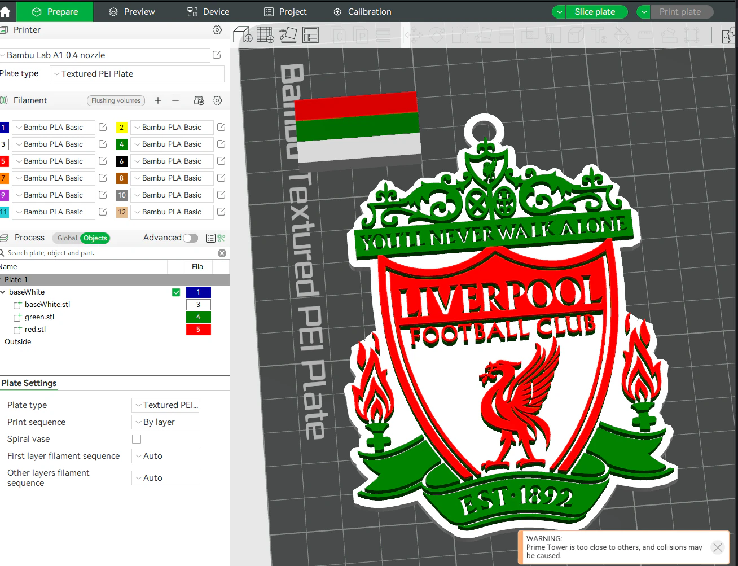
Task: Go to Home screen icon
Action: pyautogui.click(x=5, y=11)
